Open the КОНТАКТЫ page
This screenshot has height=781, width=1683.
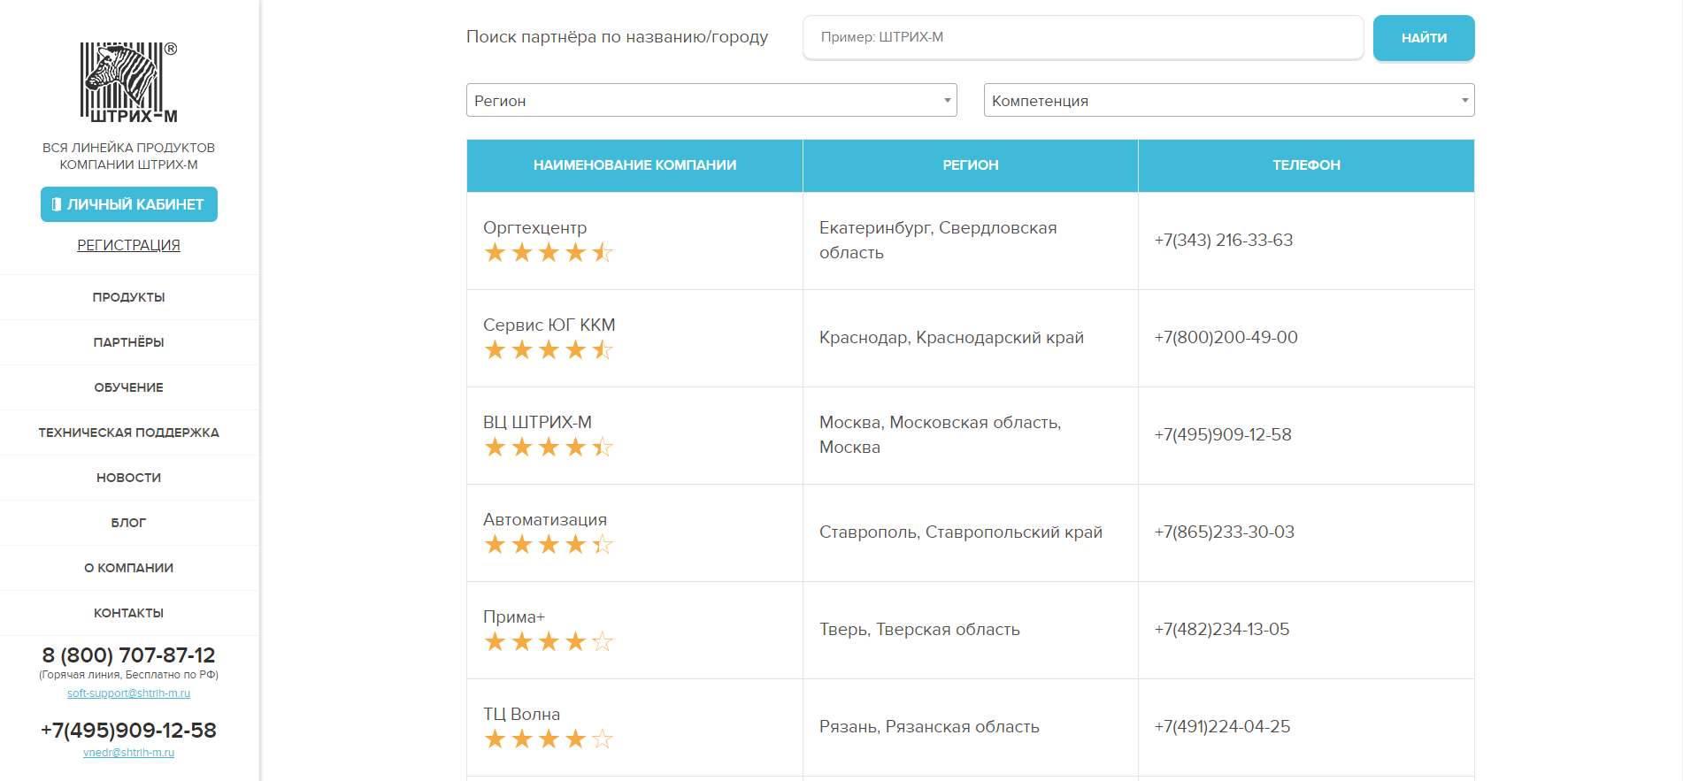click(x=129, y=613)
